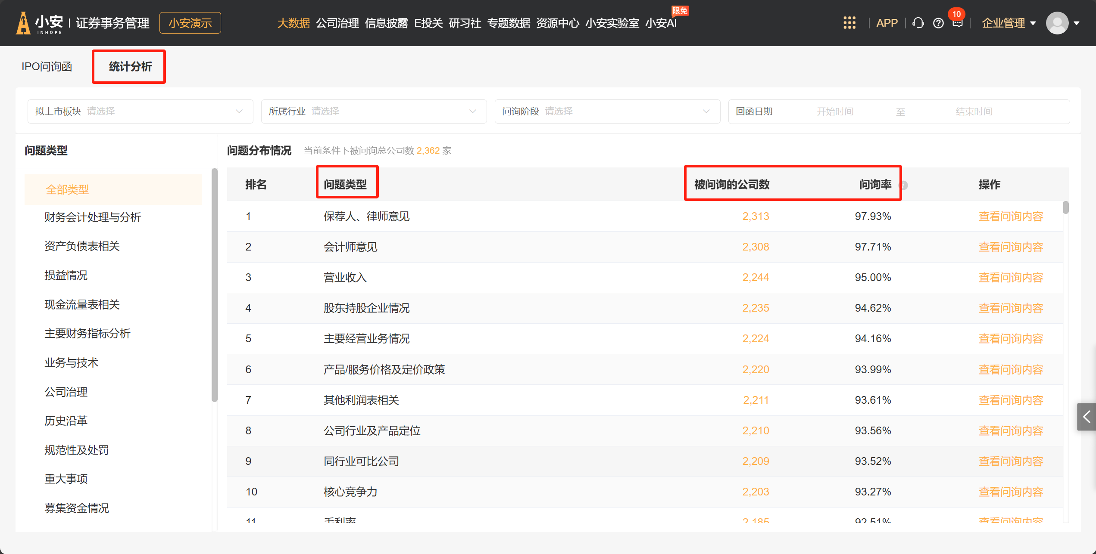Open the nine-dot apps grid icon

[x=849, y=23]
